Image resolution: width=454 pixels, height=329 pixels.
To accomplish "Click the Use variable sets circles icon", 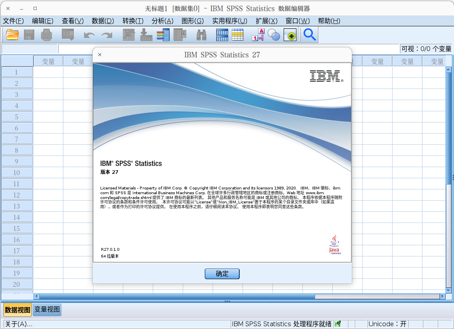I will coord(274,35).
